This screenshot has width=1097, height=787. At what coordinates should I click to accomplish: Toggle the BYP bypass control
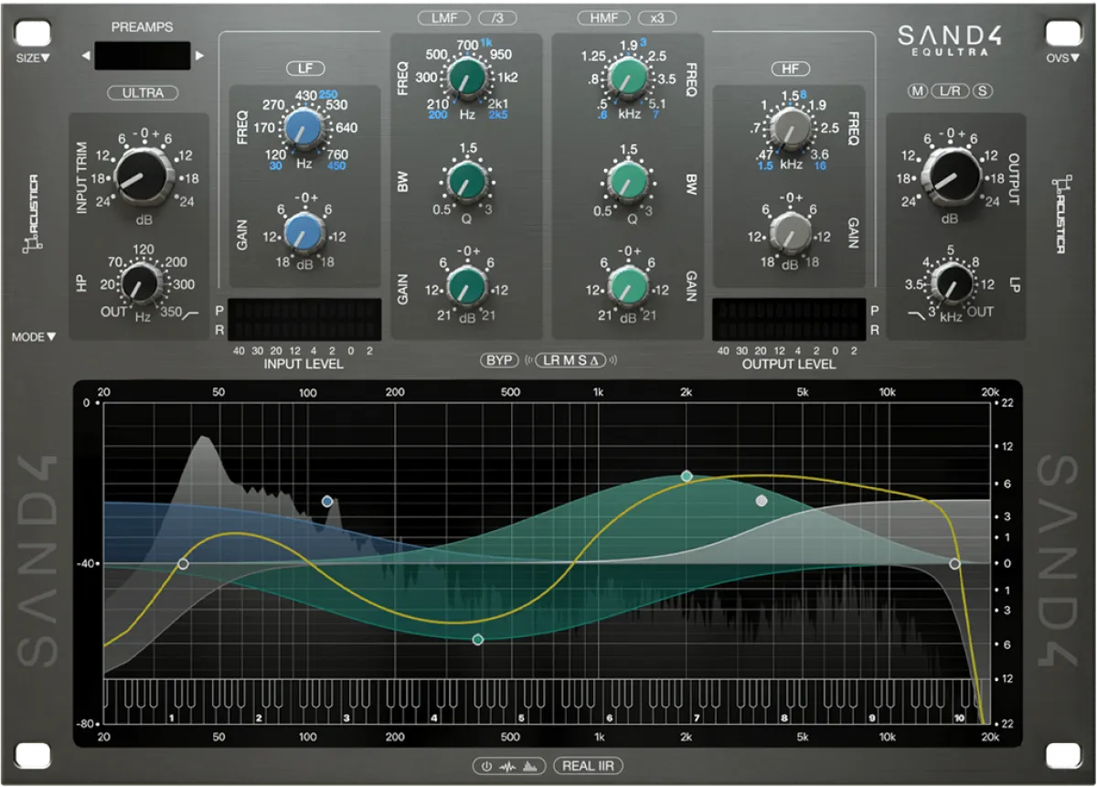497,360
